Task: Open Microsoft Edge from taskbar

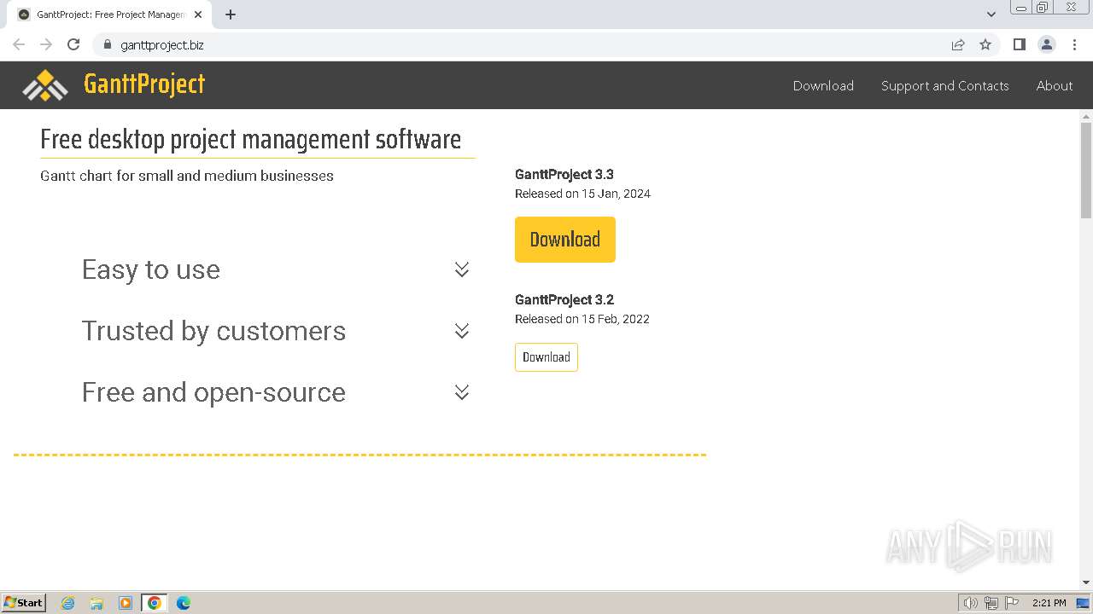Action: (184, 603)
